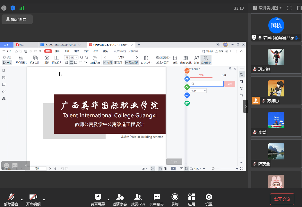The height and width of the screenshot is (207, 302).
Task: Expand share options arrow beside 共享屏幕
Action: tap(108, 200)
